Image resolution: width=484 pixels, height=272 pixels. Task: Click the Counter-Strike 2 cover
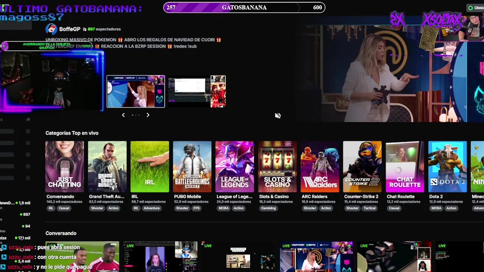pos(362,167)
